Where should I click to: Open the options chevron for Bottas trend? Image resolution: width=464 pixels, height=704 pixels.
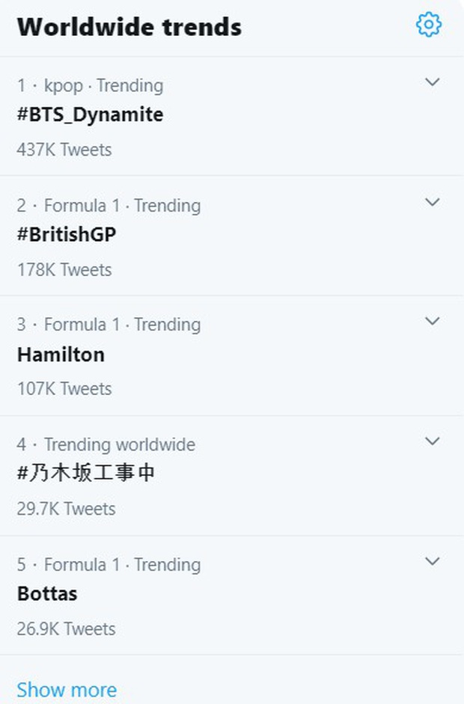click(x=432, y=561)
